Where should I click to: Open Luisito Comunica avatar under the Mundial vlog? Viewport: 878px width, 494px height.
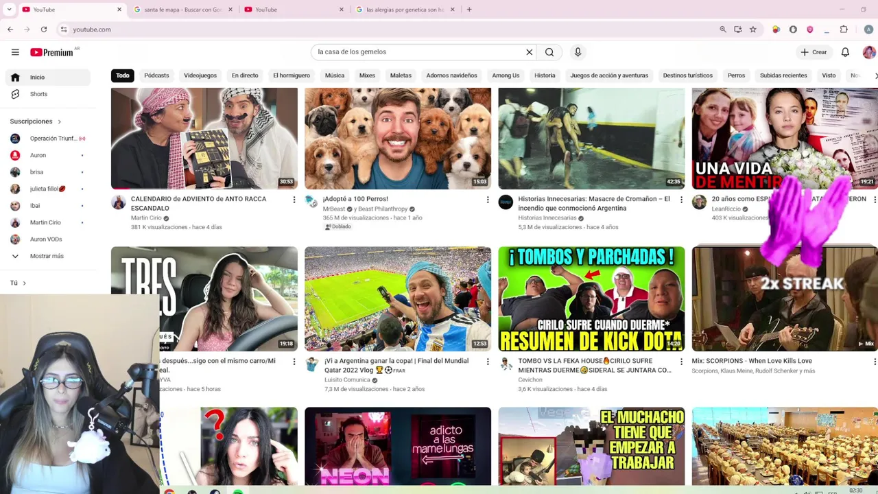point(312,364)
